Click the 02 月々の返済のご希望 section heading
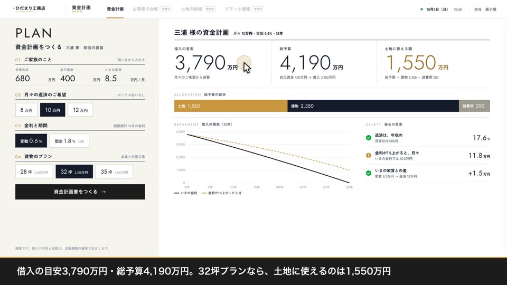 click(41, 94)
